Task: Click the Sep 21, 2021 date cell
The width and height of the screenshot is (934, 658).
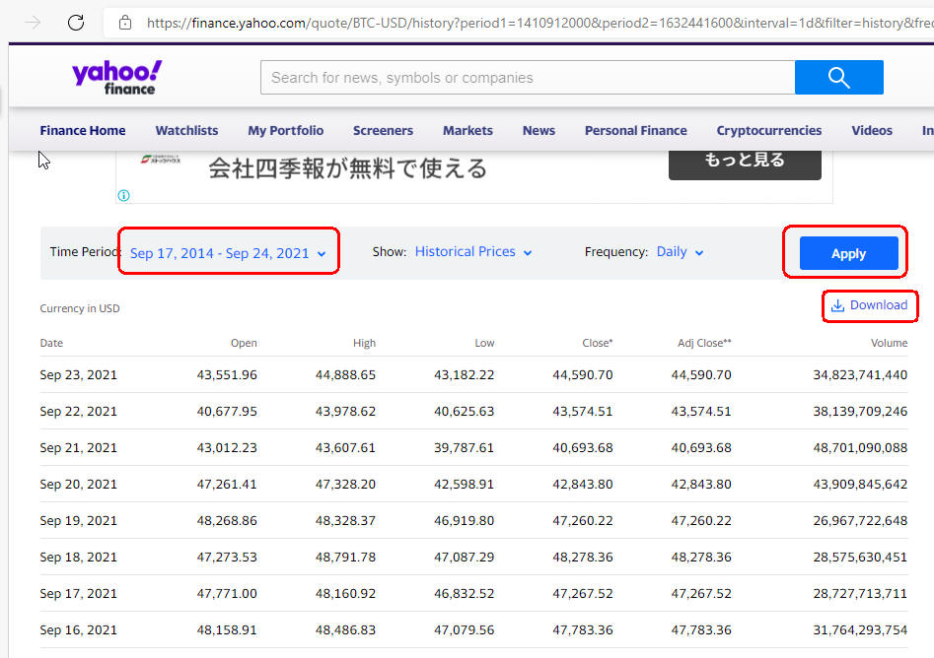Action: coord(78,447)
